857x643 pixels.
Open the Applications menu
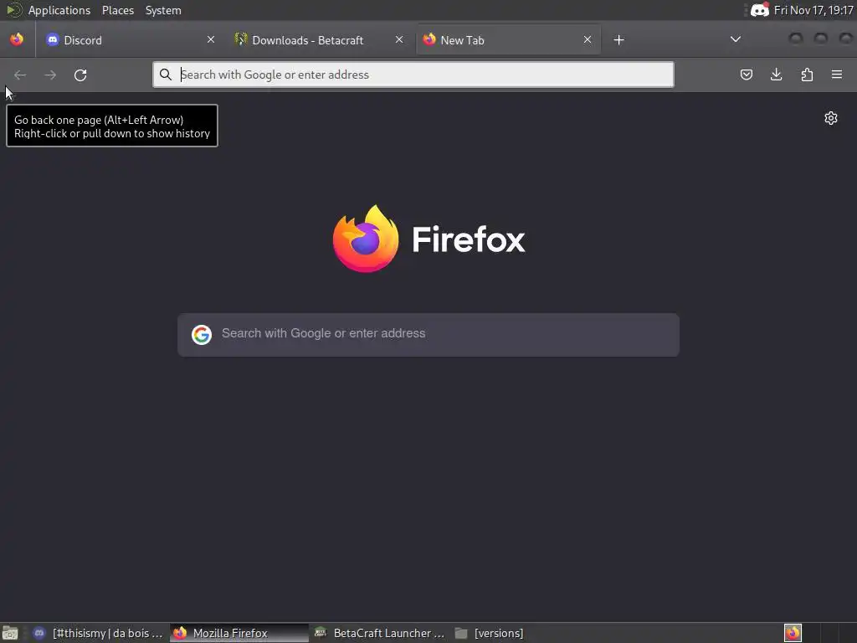(x=59, y=10)
